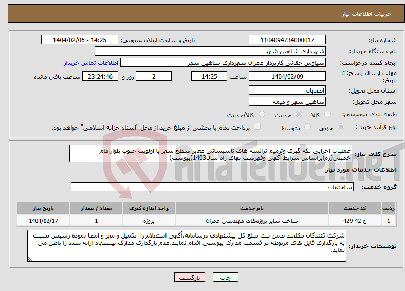Click the remaining days field showing 2
405x291 pixels.
[x=154, y=76]
